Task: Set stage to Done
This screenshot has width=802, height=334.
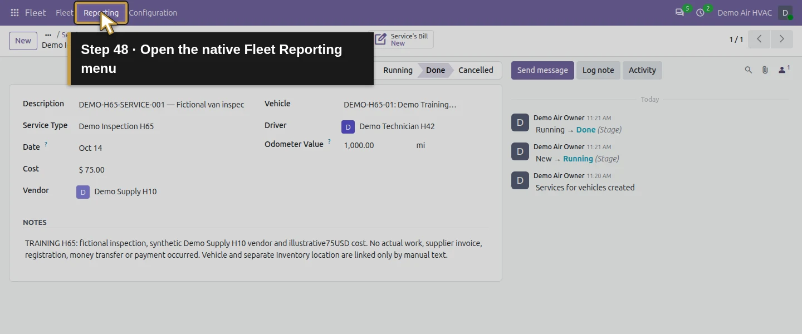Action: [436, 70]
